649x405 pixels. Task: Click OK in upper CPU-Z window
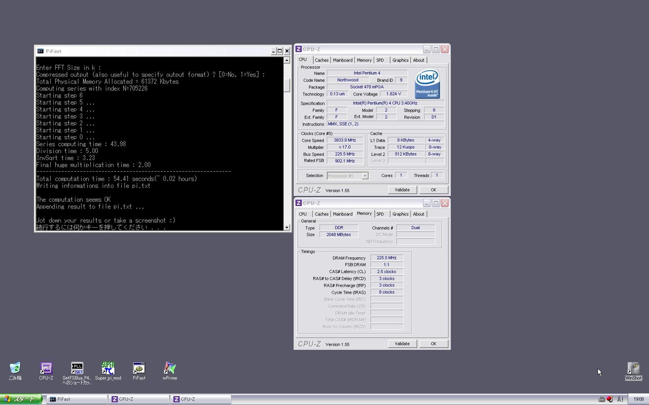click(433, 190)
